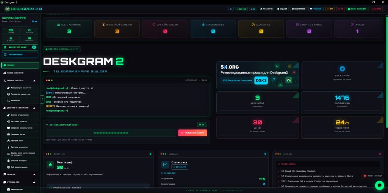Open the Главная menu item
Viewport: 388px width, 193px height.
pos(20,65)
